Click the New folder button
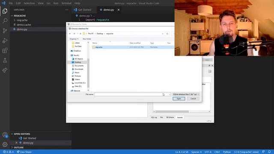 (87, 39)
